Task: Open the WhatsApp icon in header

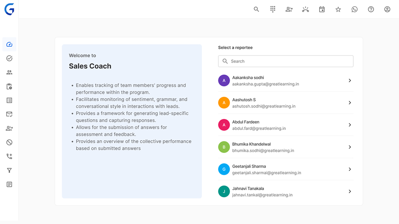Action: [x=354, y=9]
